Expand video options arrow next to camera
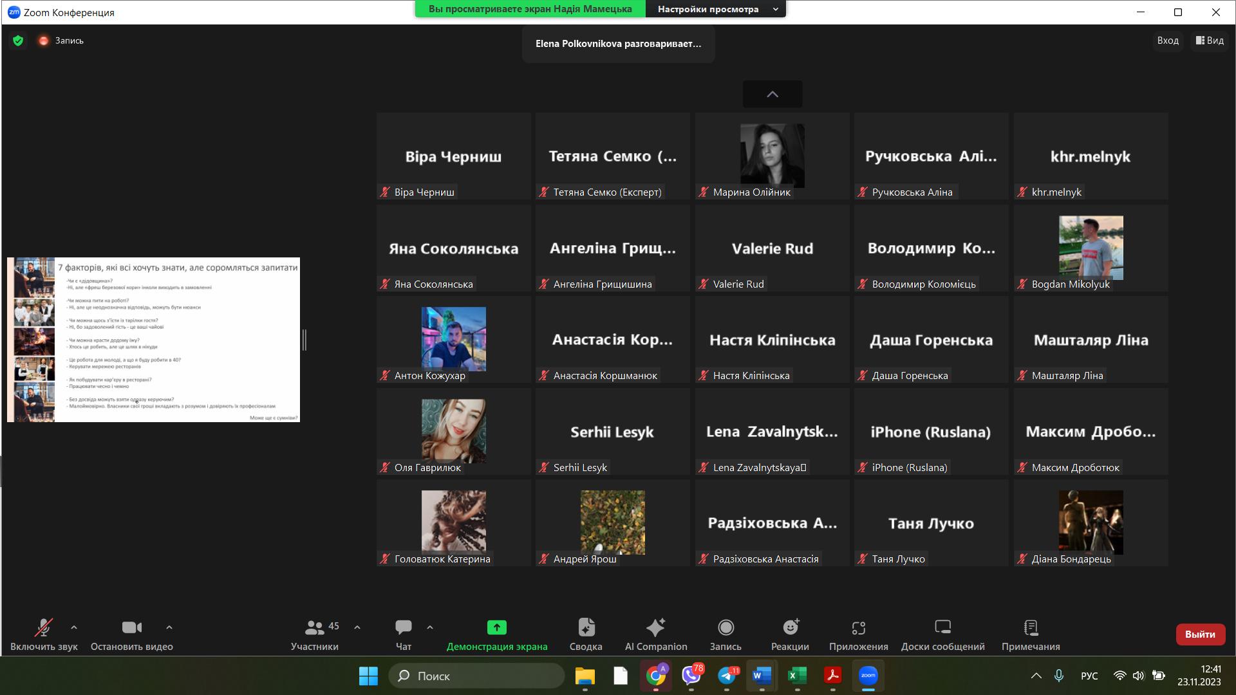This screenshot has height=695, width=1236. point(169,627)
